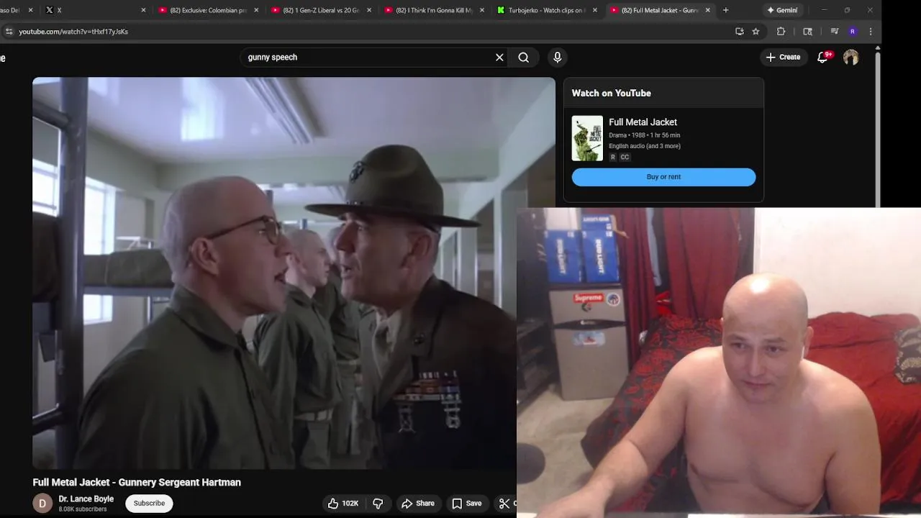Click the site information icon in address bar
Image resolution: width=921 pixels, height=518 pixels.
pos(9,32)
